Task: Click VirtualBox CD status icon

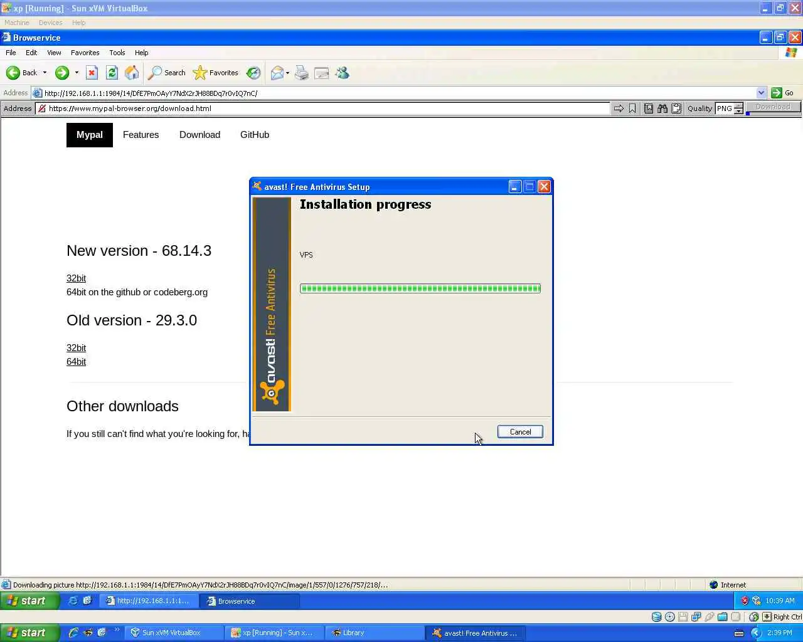Action: pos(669,617)
